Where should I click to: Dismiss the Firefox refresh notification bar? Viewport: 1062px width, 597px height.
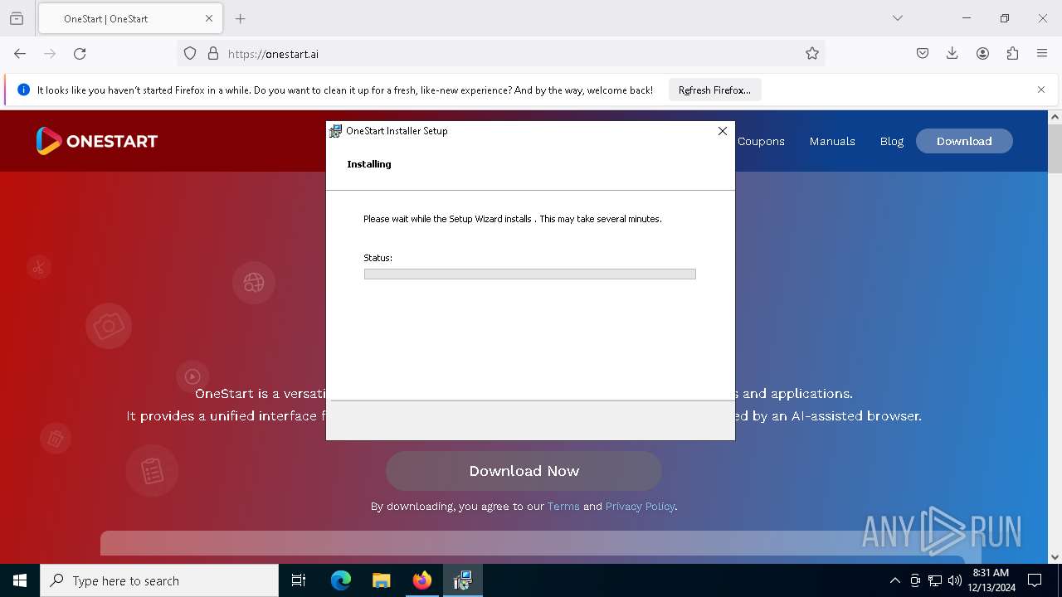point(1041,90)
